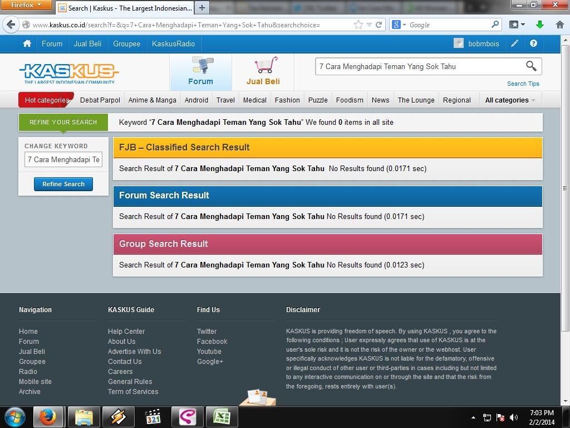The width and height of the screenshot is (570, 428).
Task: Open Jual Beli shopping cart section
Action: [263, 72]
